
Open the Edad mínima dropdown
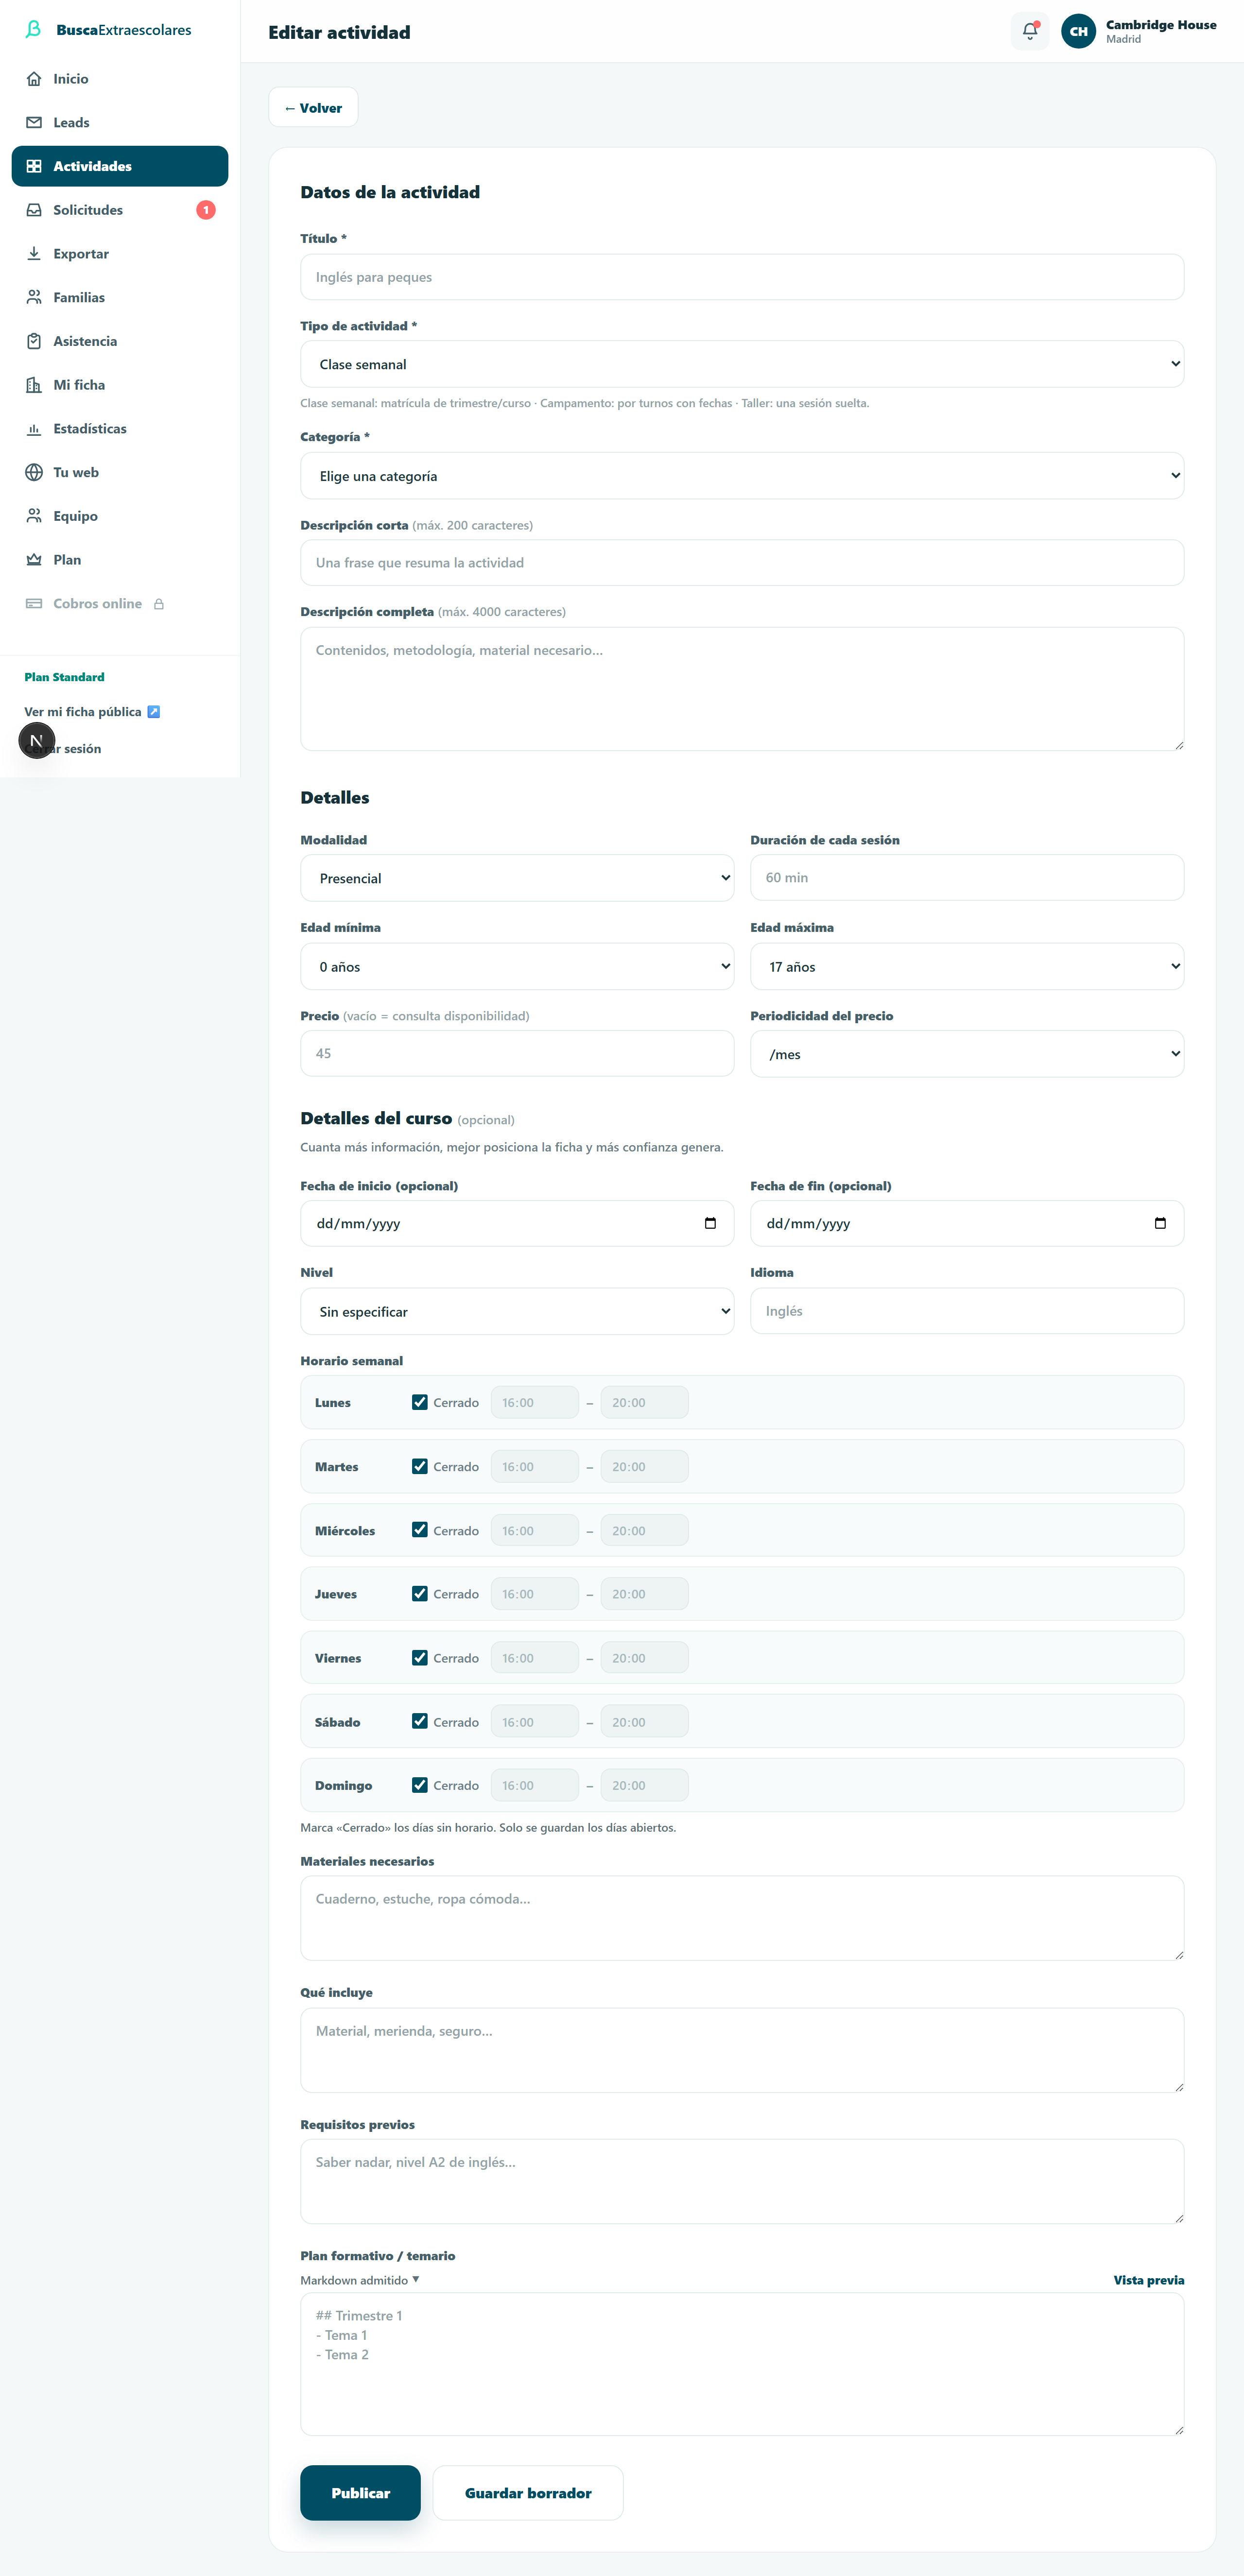(x=517, y=967)
